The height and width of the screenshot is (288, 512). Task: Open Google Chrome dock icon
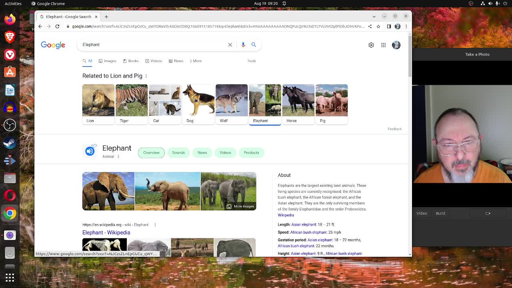click(x=10, y=213)
